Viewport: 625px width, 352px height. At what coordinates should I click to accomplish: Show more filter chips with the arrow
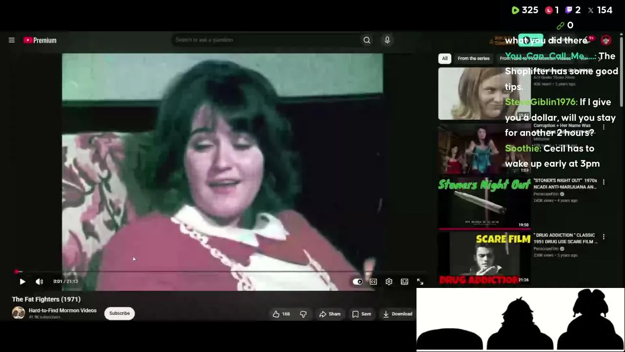pos(599,59)
